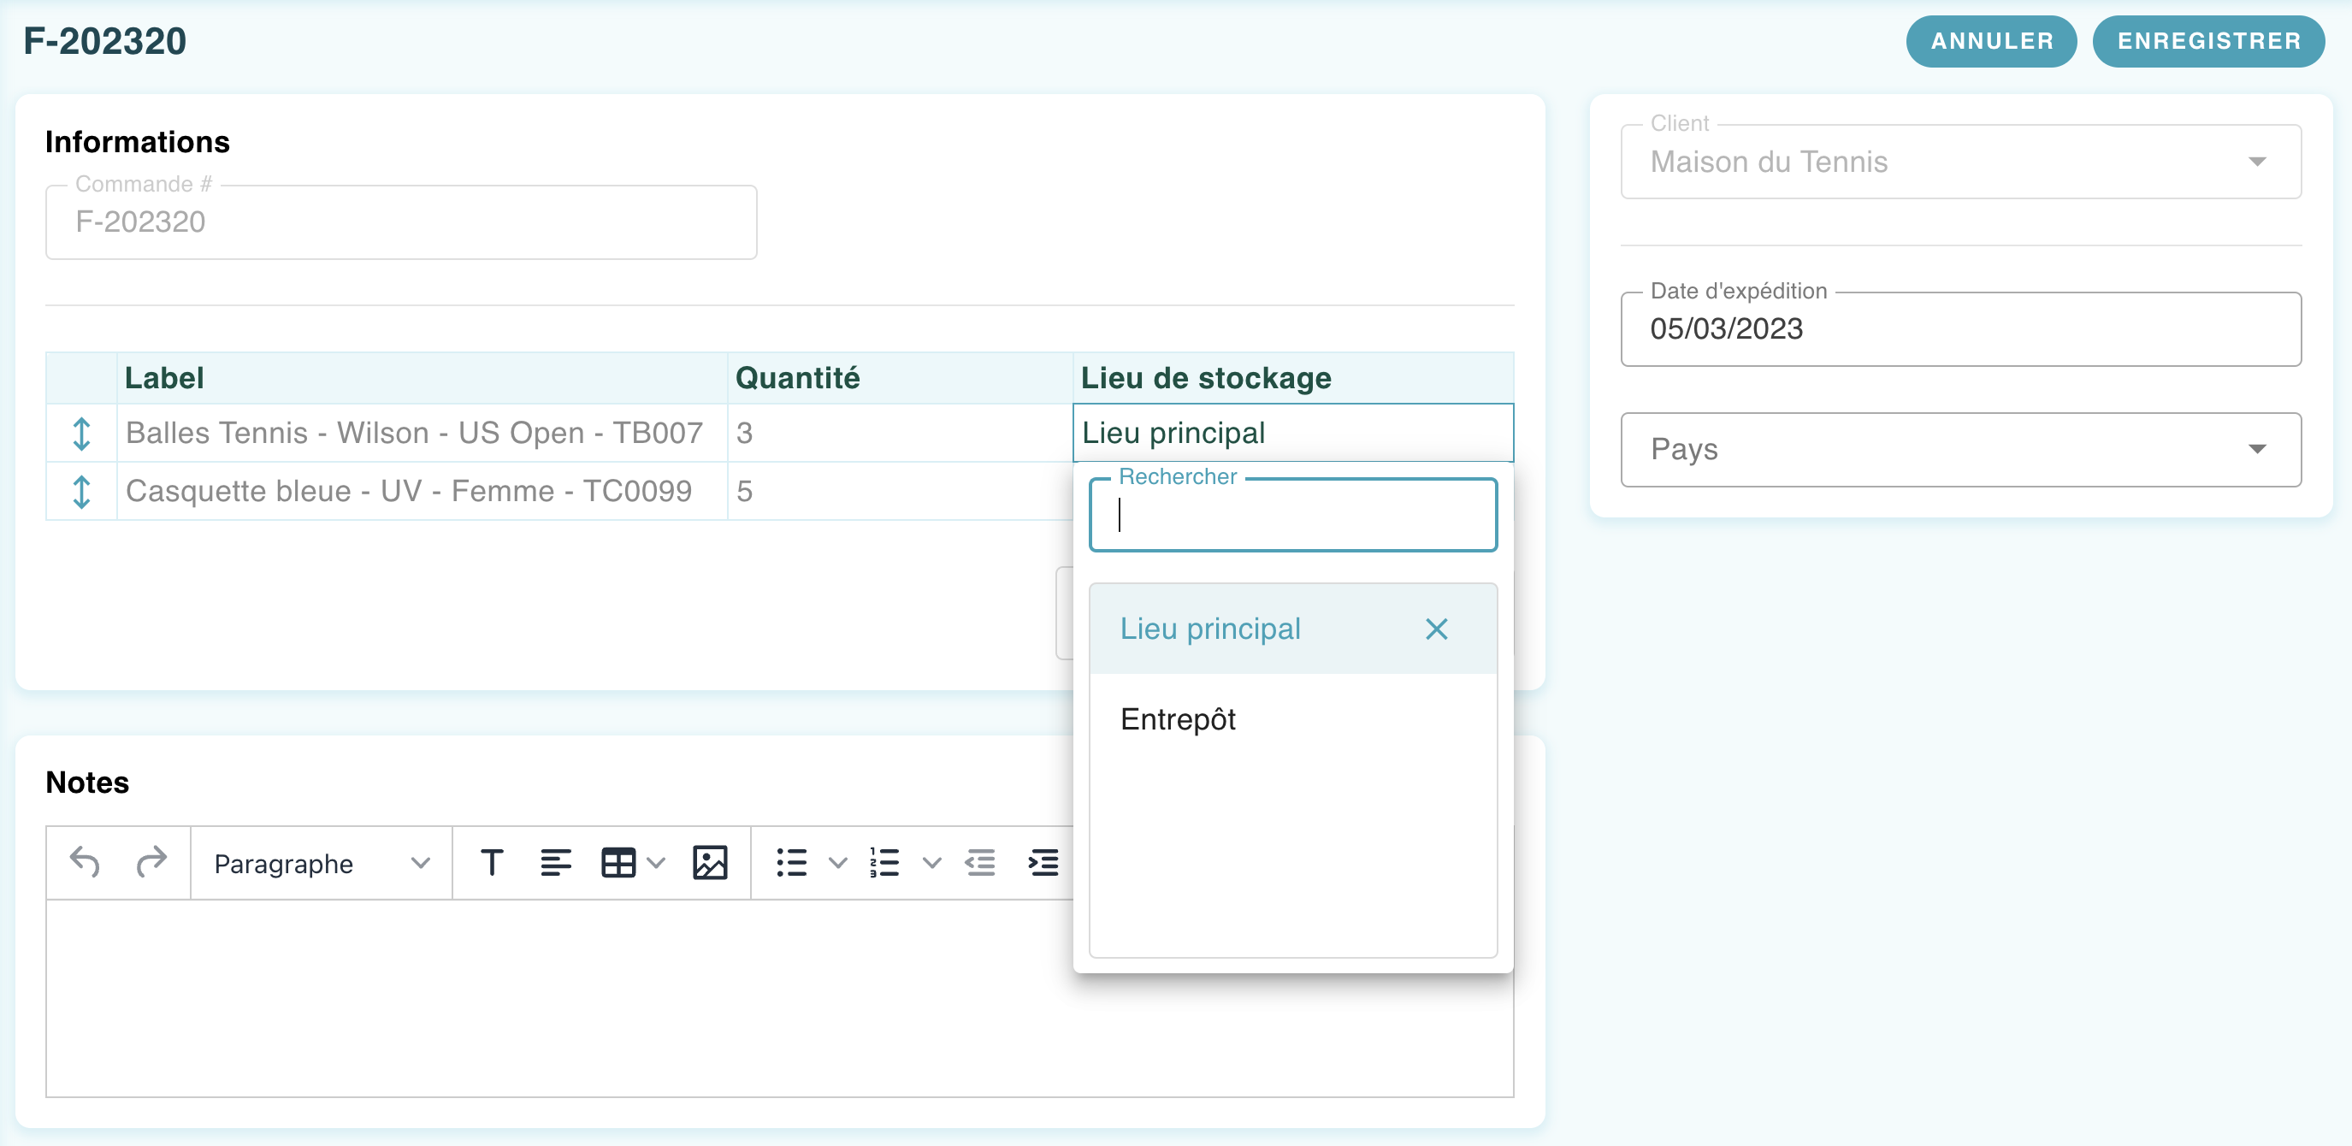Insert a table using the table icon
Viewport: 2352px width, 1146px height.
click(618, 862)
